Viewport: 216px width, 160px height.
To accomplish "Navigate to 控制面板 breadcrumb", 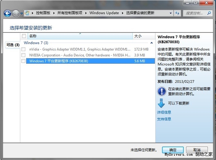I will pyautogui.click(x=43, y=13).
